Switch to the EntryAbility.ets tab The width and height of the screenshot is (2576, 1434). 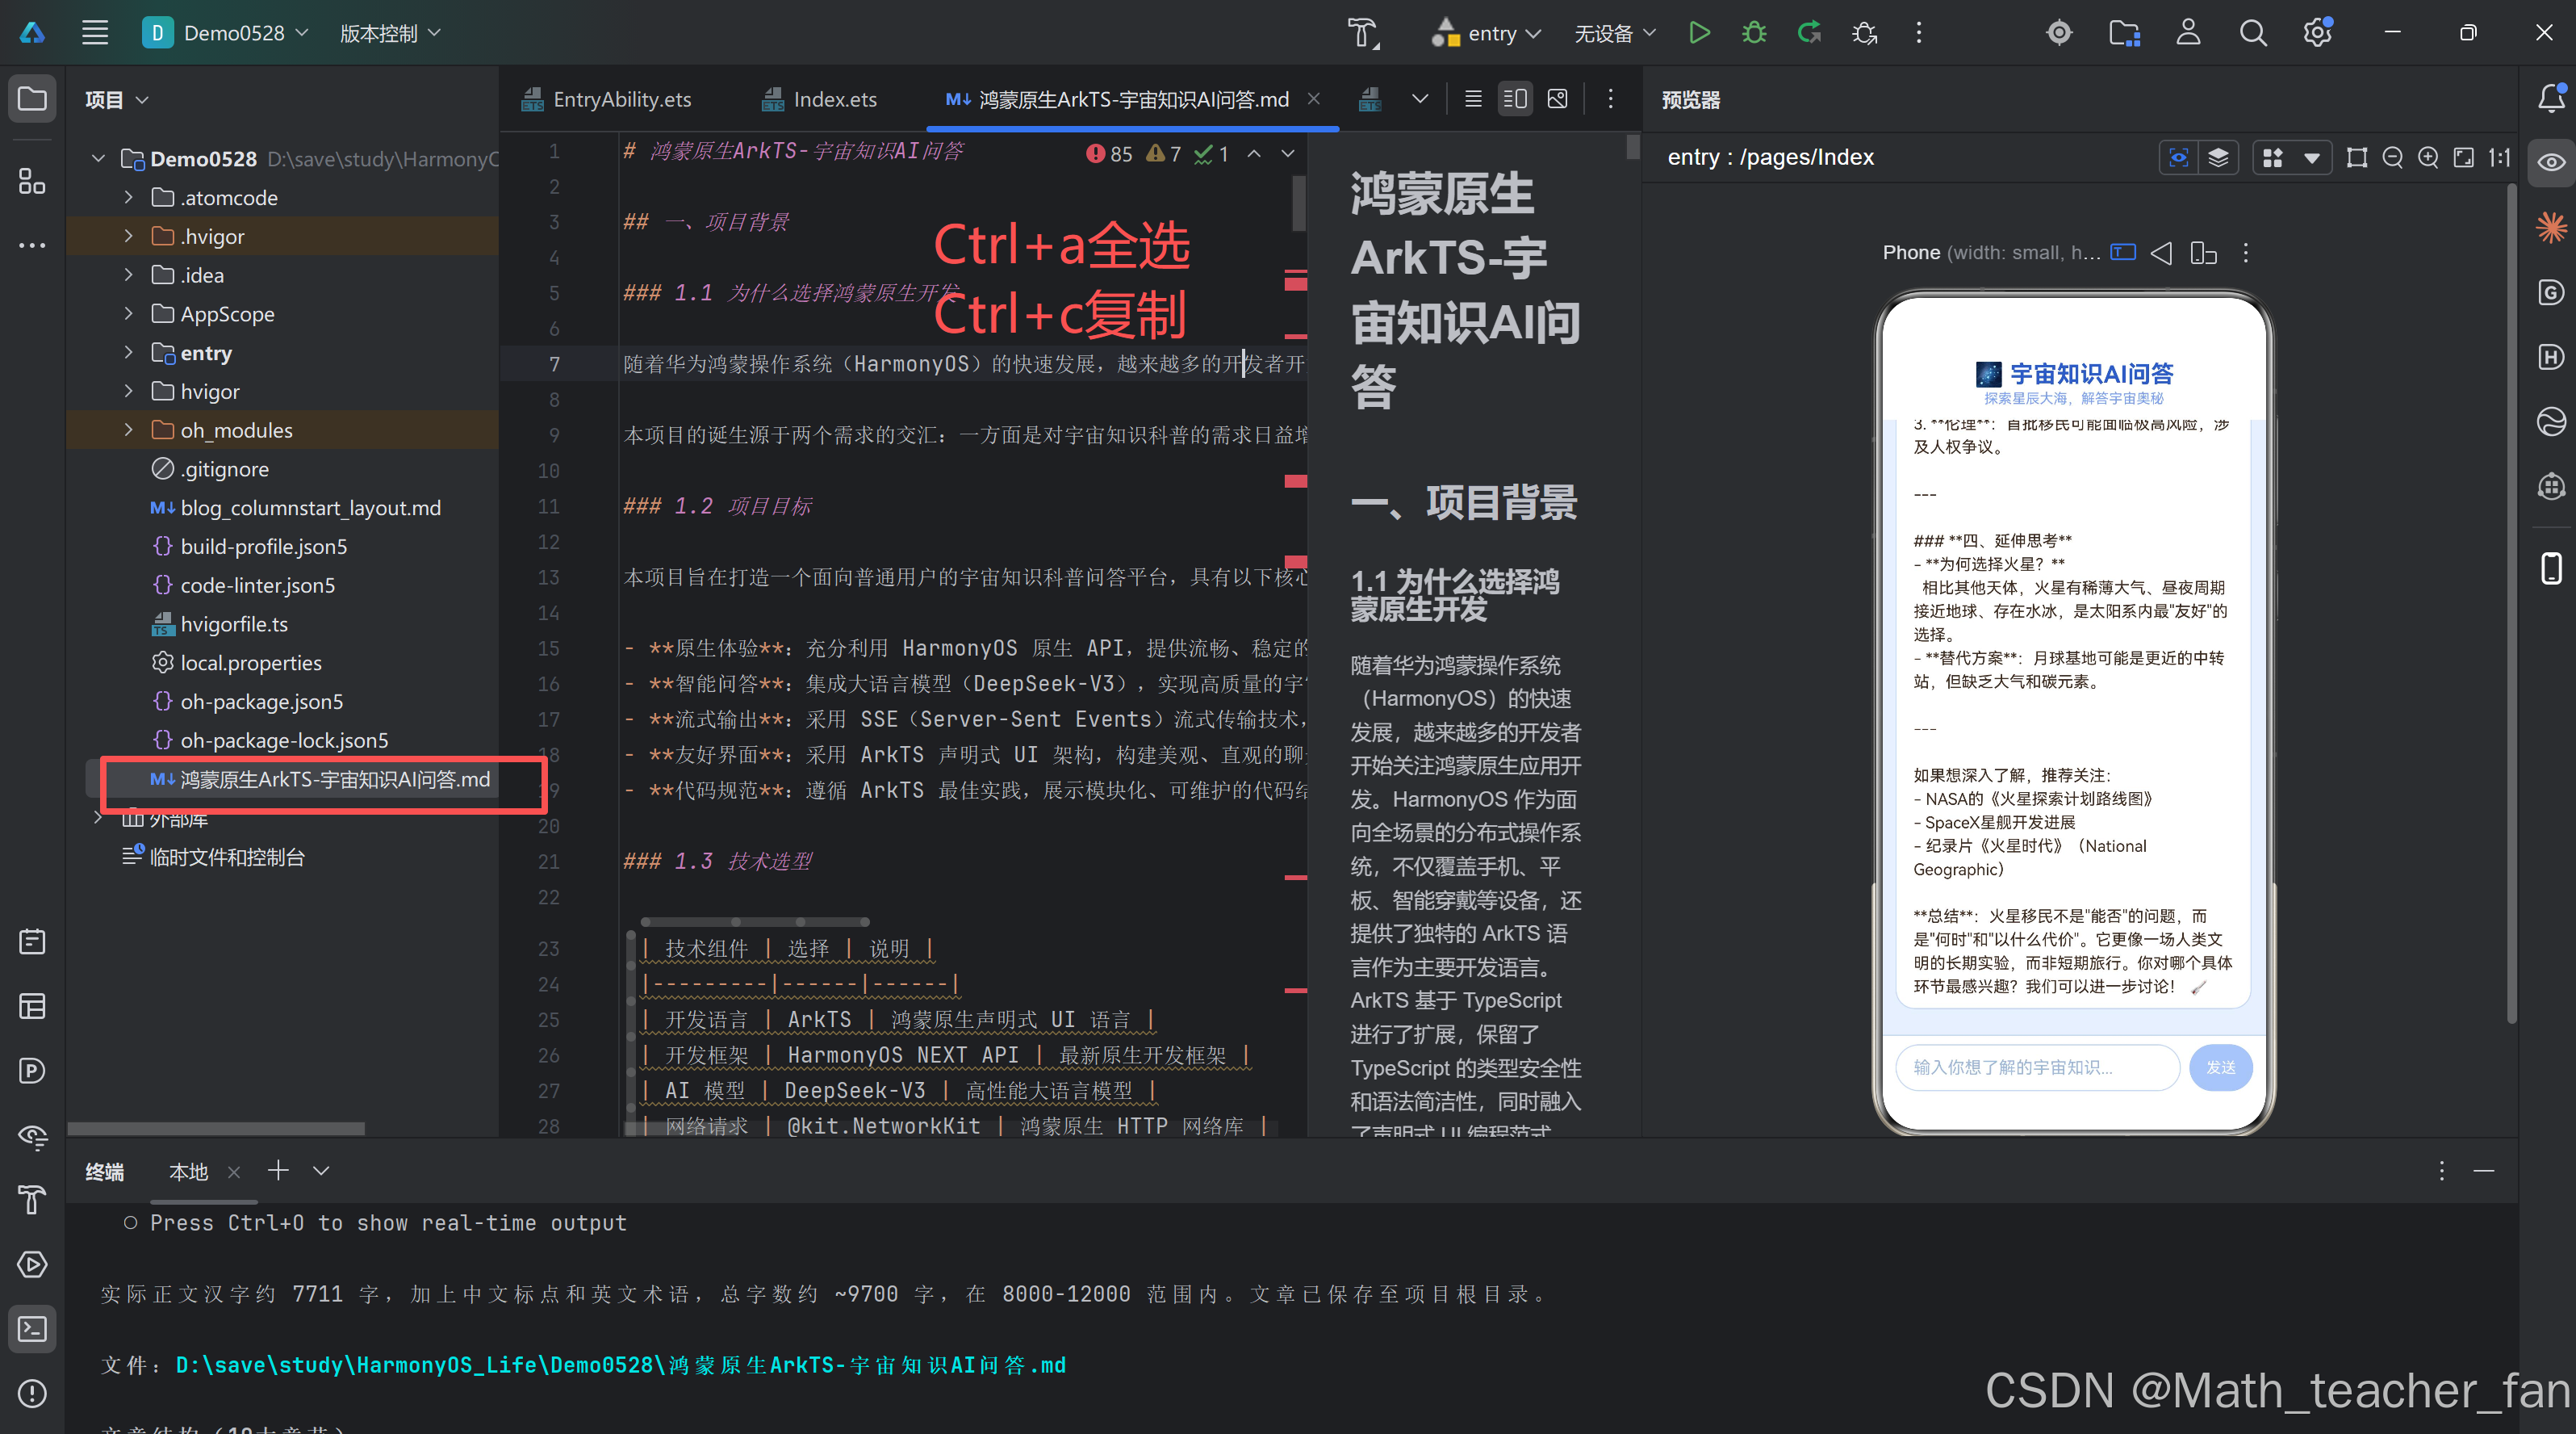coord(606,99)
